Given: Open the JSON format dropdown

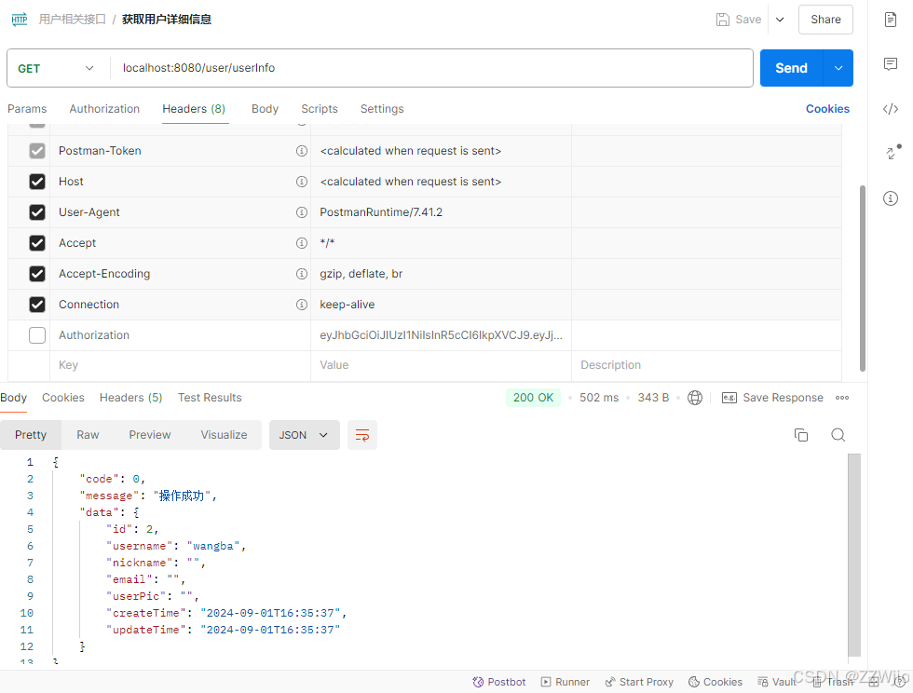Looking at the screenshot, I should pos(305,434).
